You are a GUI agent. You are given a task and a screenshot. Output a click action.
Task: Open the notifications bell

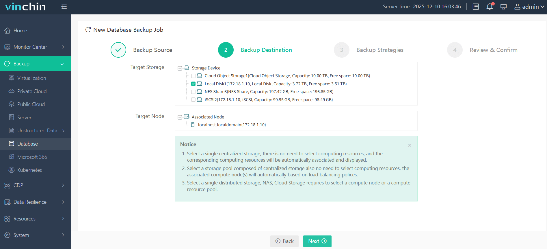point(490,7)
